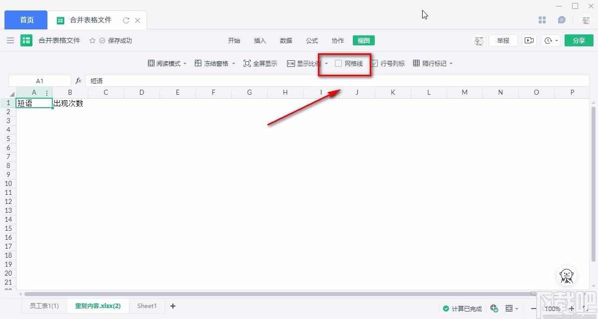Open the view layout grid dropdown
Screen dimensions: 598x319
pos(512,309)
